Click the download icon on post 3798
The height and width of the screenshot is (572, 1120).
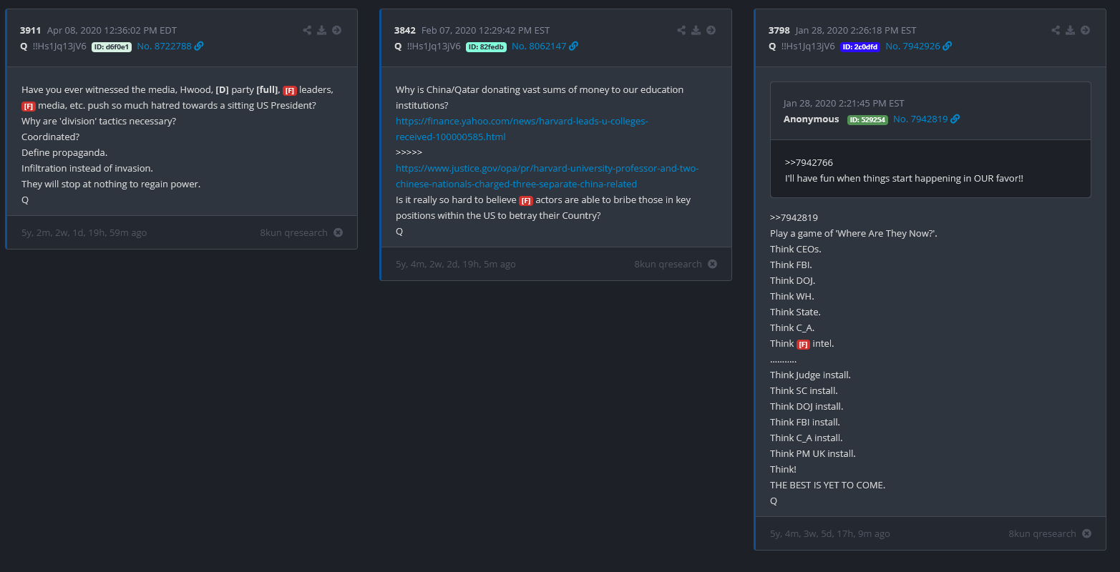click(1071, 30)
